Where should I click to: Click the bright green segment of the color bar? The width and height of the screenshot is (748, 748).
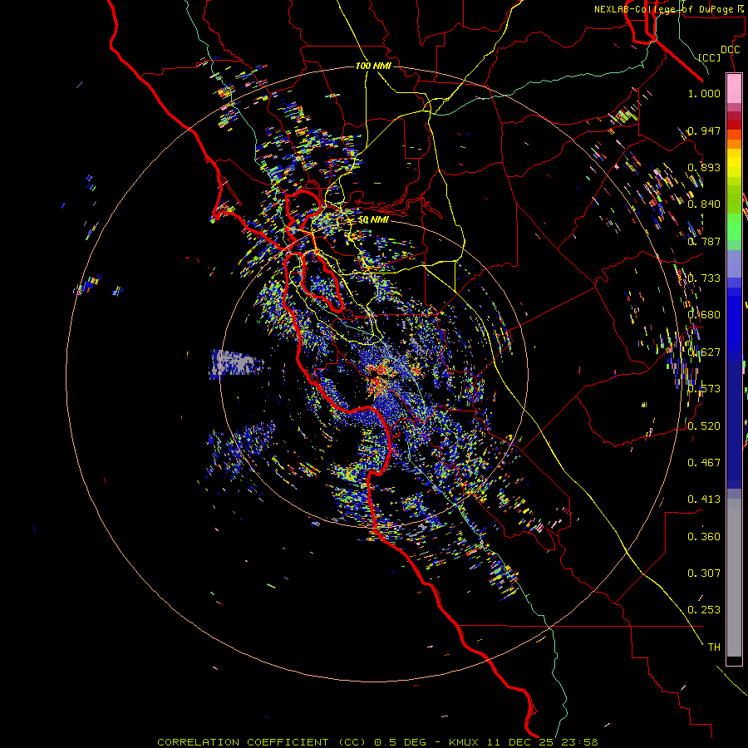[734, 227]
